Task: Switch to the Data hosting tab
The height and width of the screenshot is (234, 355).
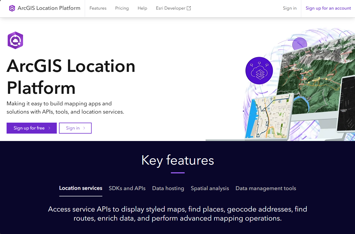Action: (168, 188)
